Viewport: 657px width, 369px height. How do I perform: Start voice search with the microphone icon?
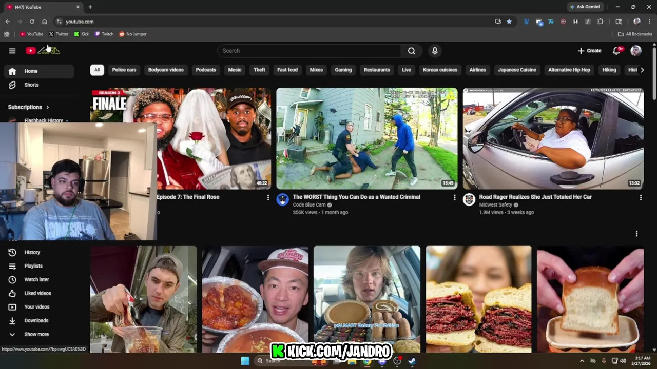click(435, 51)
